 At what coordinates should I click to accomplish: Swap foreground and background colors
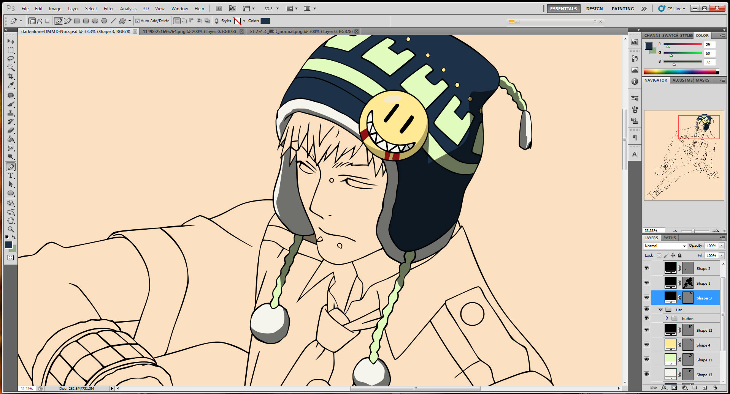pyautogui.click(x=14, y=237)
